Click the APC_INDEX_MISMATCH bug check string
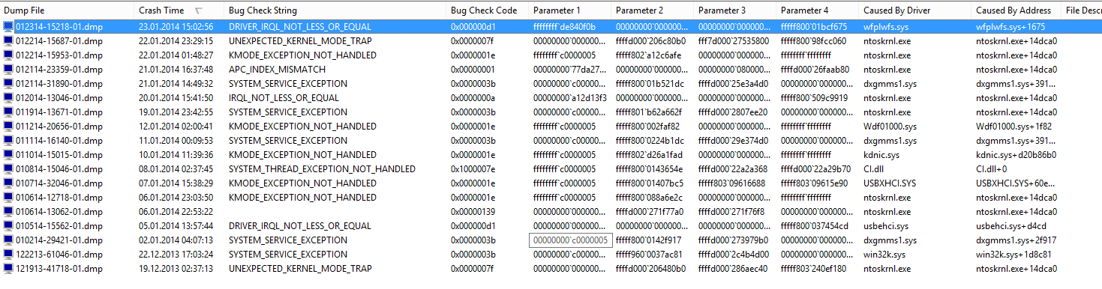 277,69
